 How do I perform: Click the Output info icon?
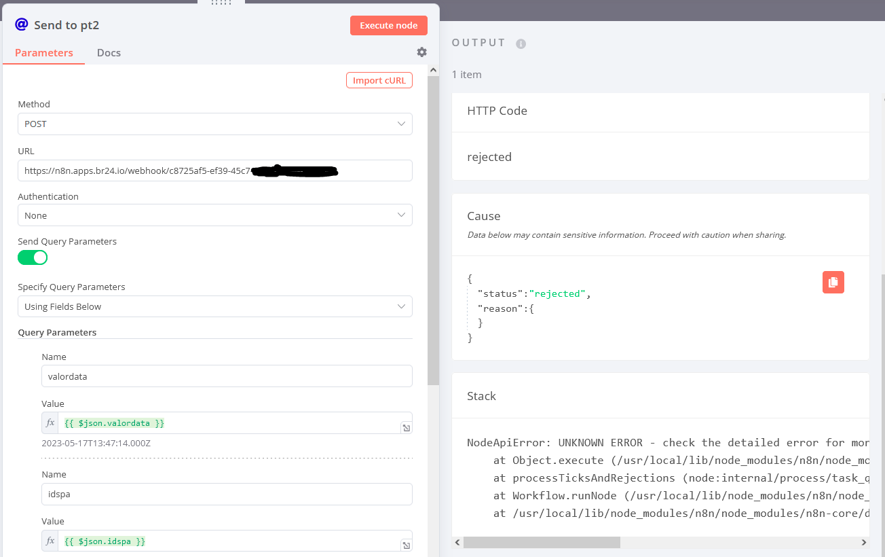[521, 43]
